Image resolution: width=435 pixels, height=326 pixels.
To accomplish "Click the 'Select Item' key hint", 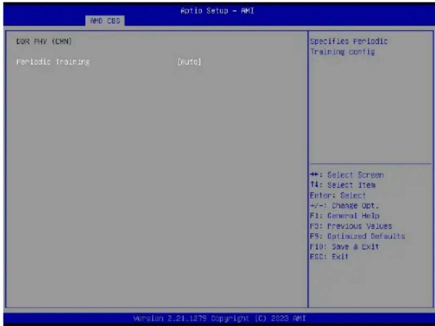I will point(343,185).
